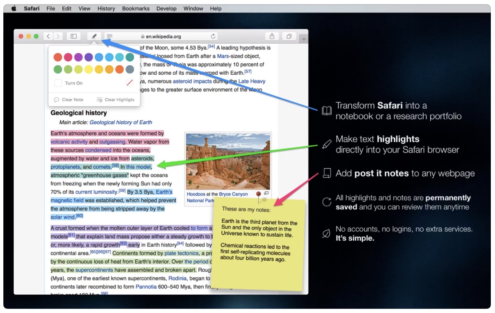Follow the protoplanets link
The height and width of the screenshot is (313, 495).
coord(65,167)
